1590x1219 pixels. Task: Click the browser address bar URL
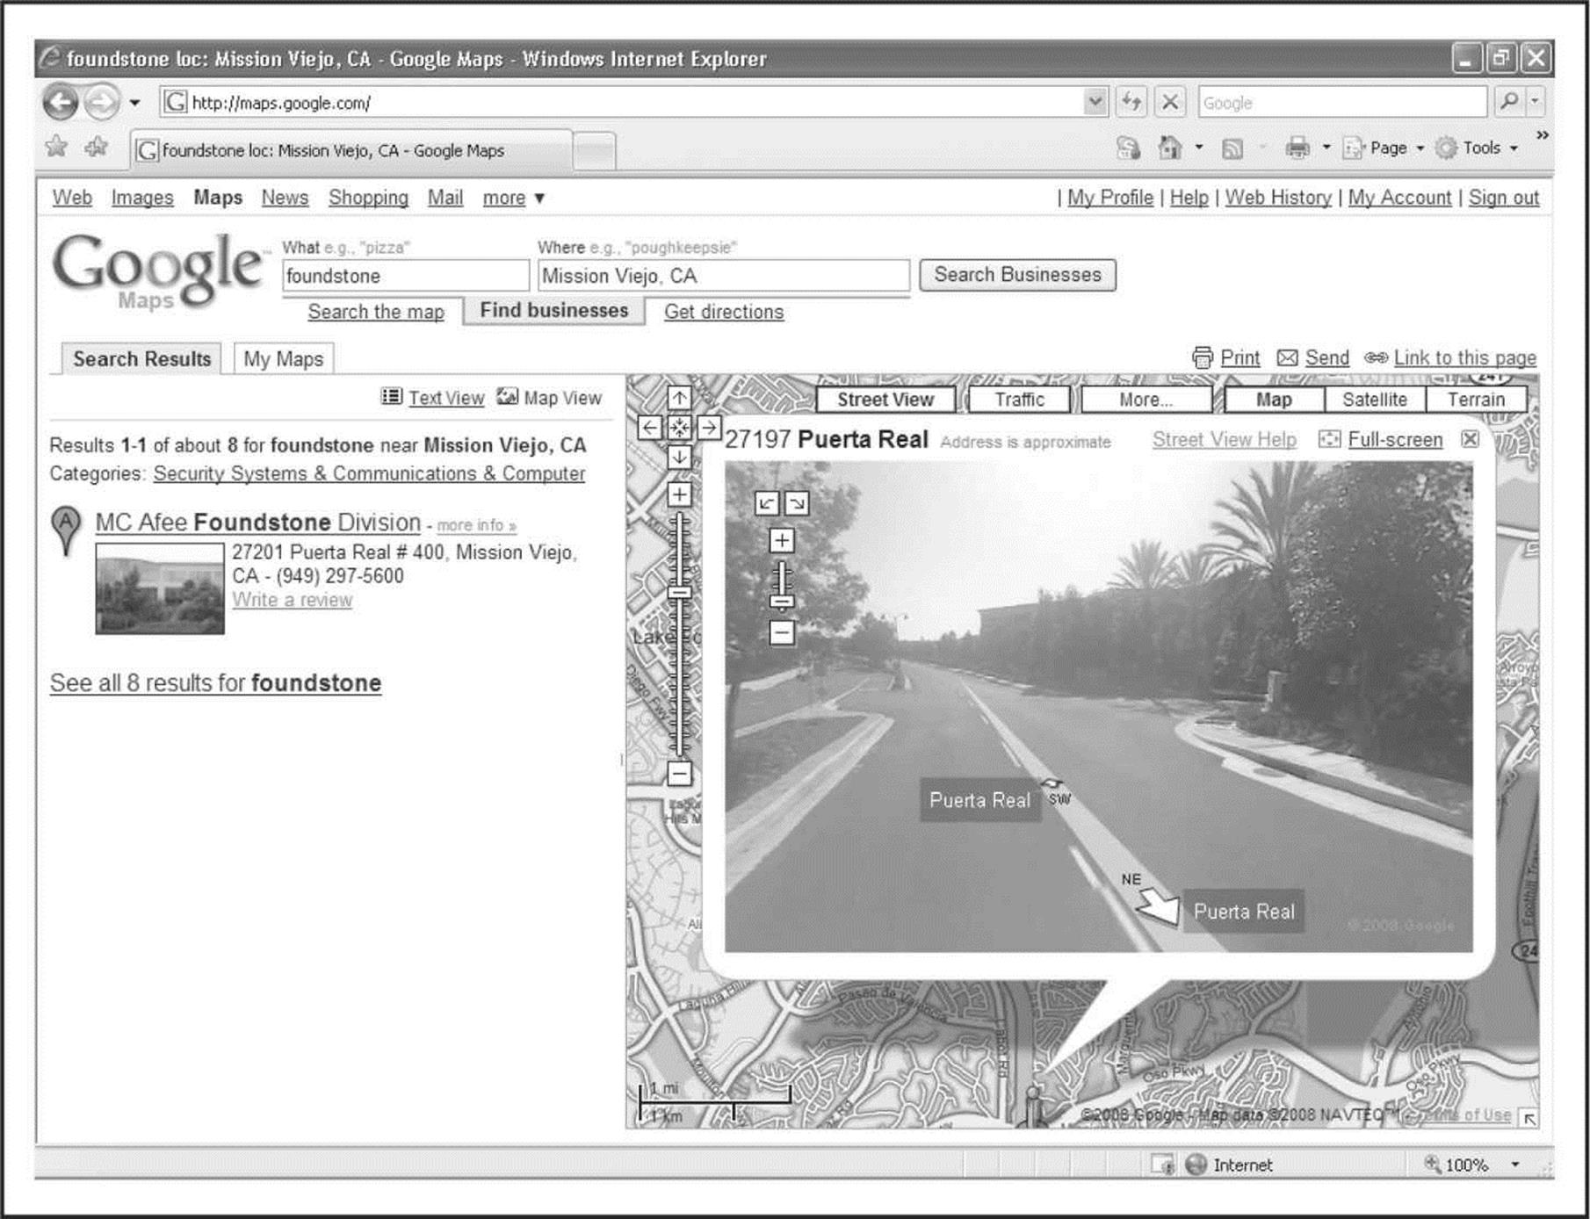pyautogui.click(x=622, y=102)
